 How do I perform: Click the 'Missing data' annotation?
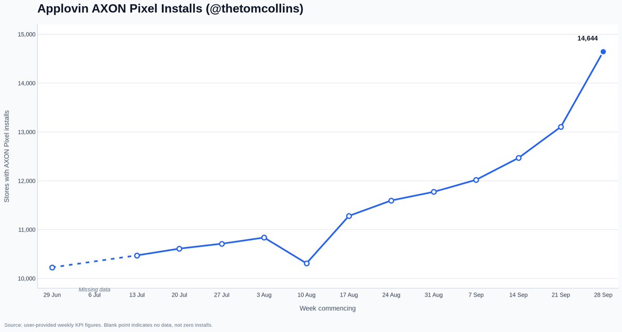94,290
